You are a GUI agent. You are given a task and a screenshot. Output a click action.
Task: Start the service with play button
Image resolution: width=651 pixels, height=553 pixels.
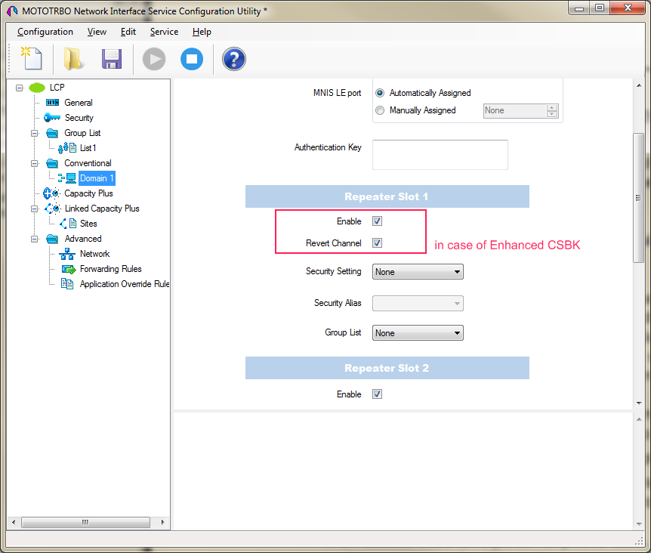point(154,59)
